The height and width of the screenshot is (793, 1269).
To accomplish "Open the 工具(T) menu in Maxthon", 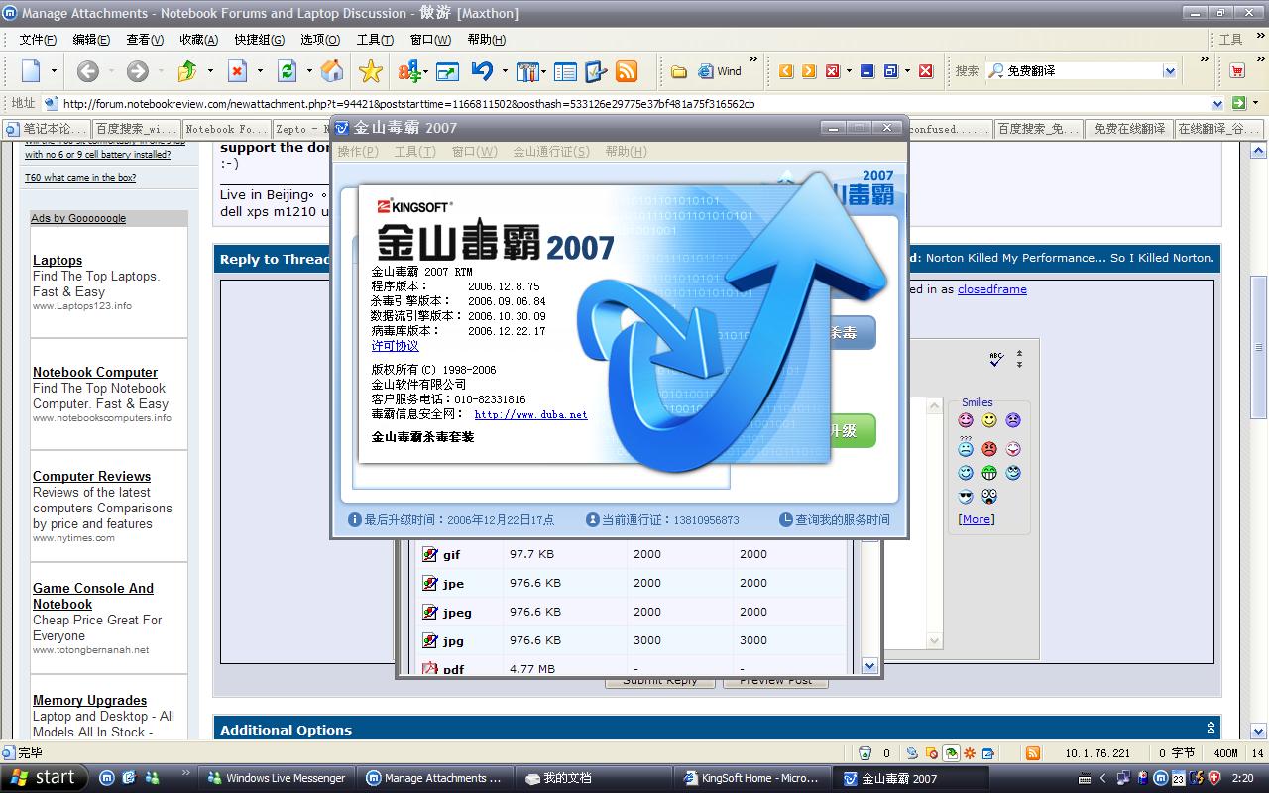I will click(x=375, y=40).
